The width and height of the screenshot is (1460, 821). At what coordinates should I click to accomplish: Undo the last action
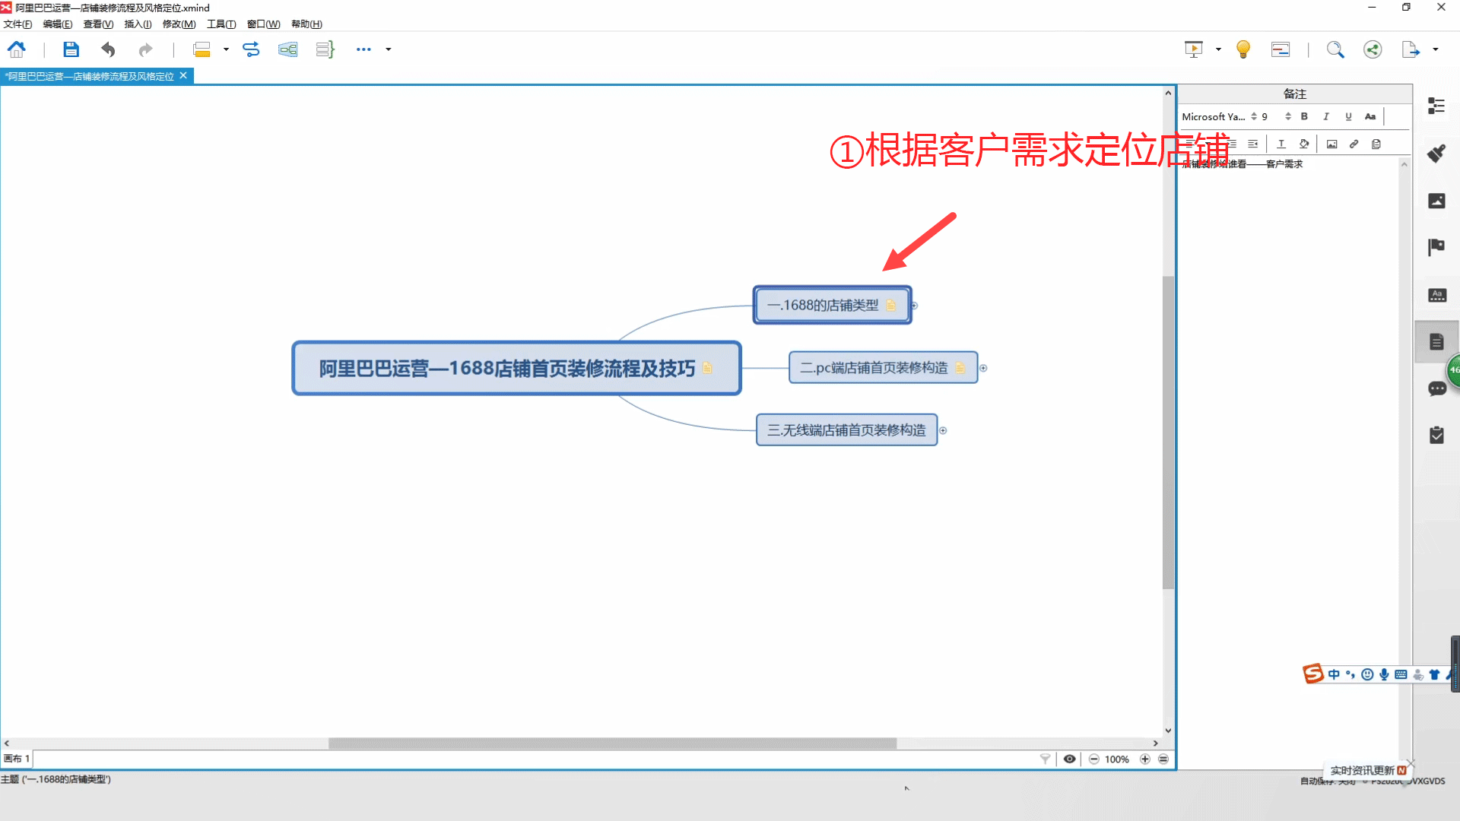[x=108, y=50]
